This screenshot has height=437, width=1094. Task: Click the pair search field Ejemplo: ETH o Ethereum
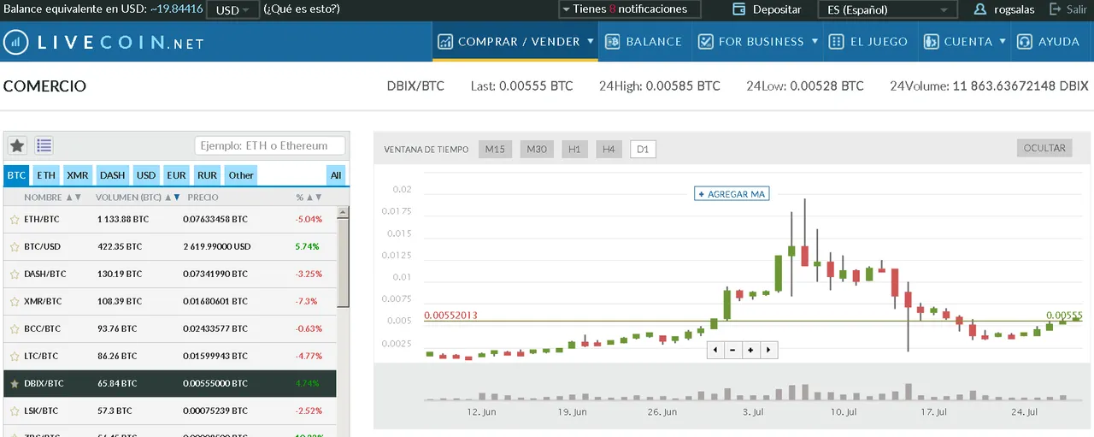coord(270,145)
